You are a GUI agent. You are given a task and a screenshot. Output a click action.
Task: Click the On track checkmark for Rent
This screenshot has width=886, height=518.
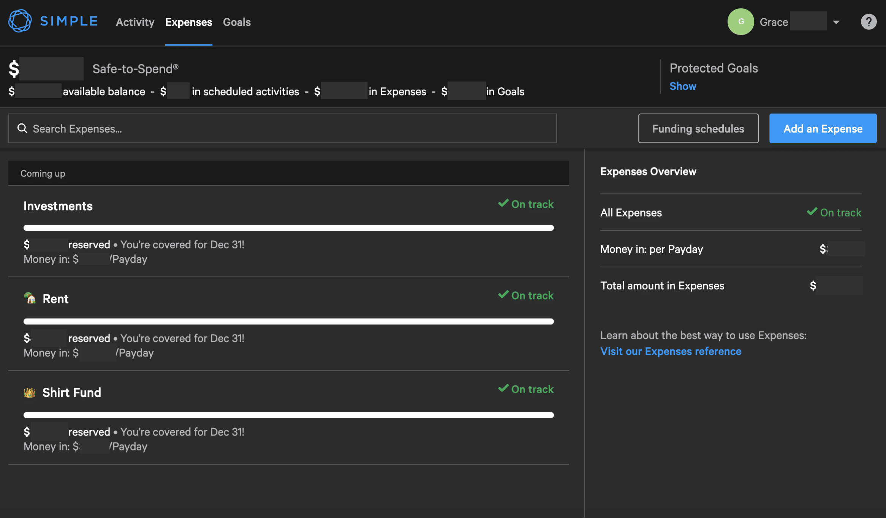504,295
